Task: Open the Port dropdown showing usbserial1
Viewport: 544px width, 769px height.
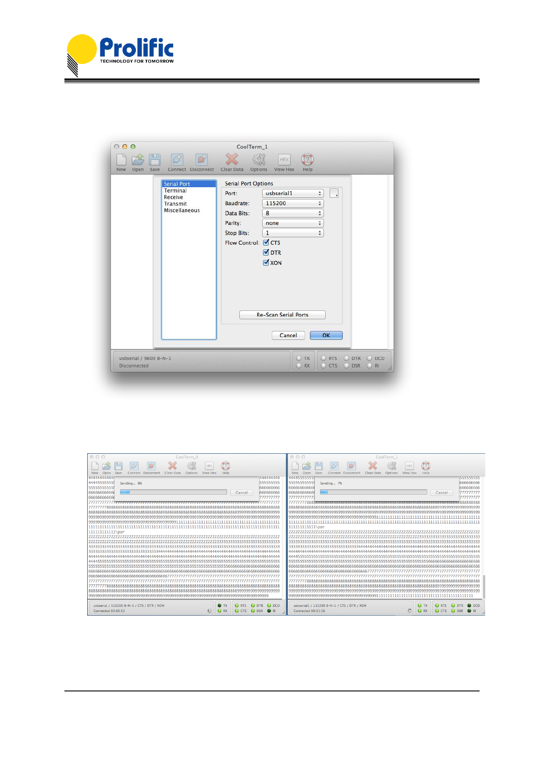Action: pyautogui.click(x=293, y=193)
